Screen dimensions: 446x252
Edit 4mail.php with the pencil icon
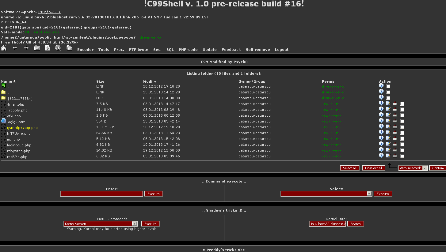pos(388,103)
